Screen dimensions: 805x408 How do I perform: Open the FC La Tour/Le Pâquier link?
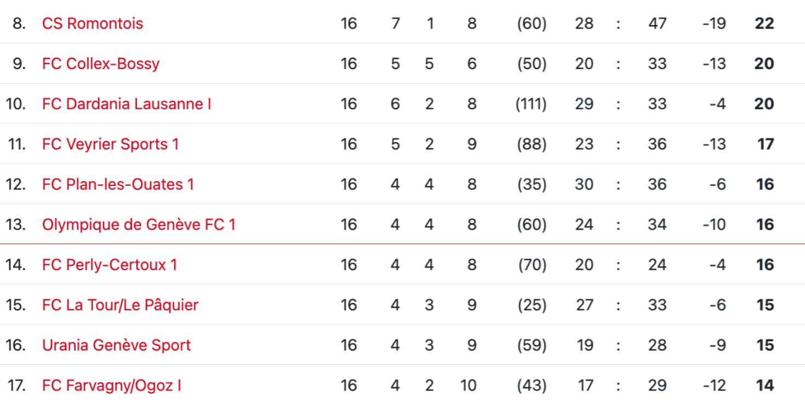[120, 305]
